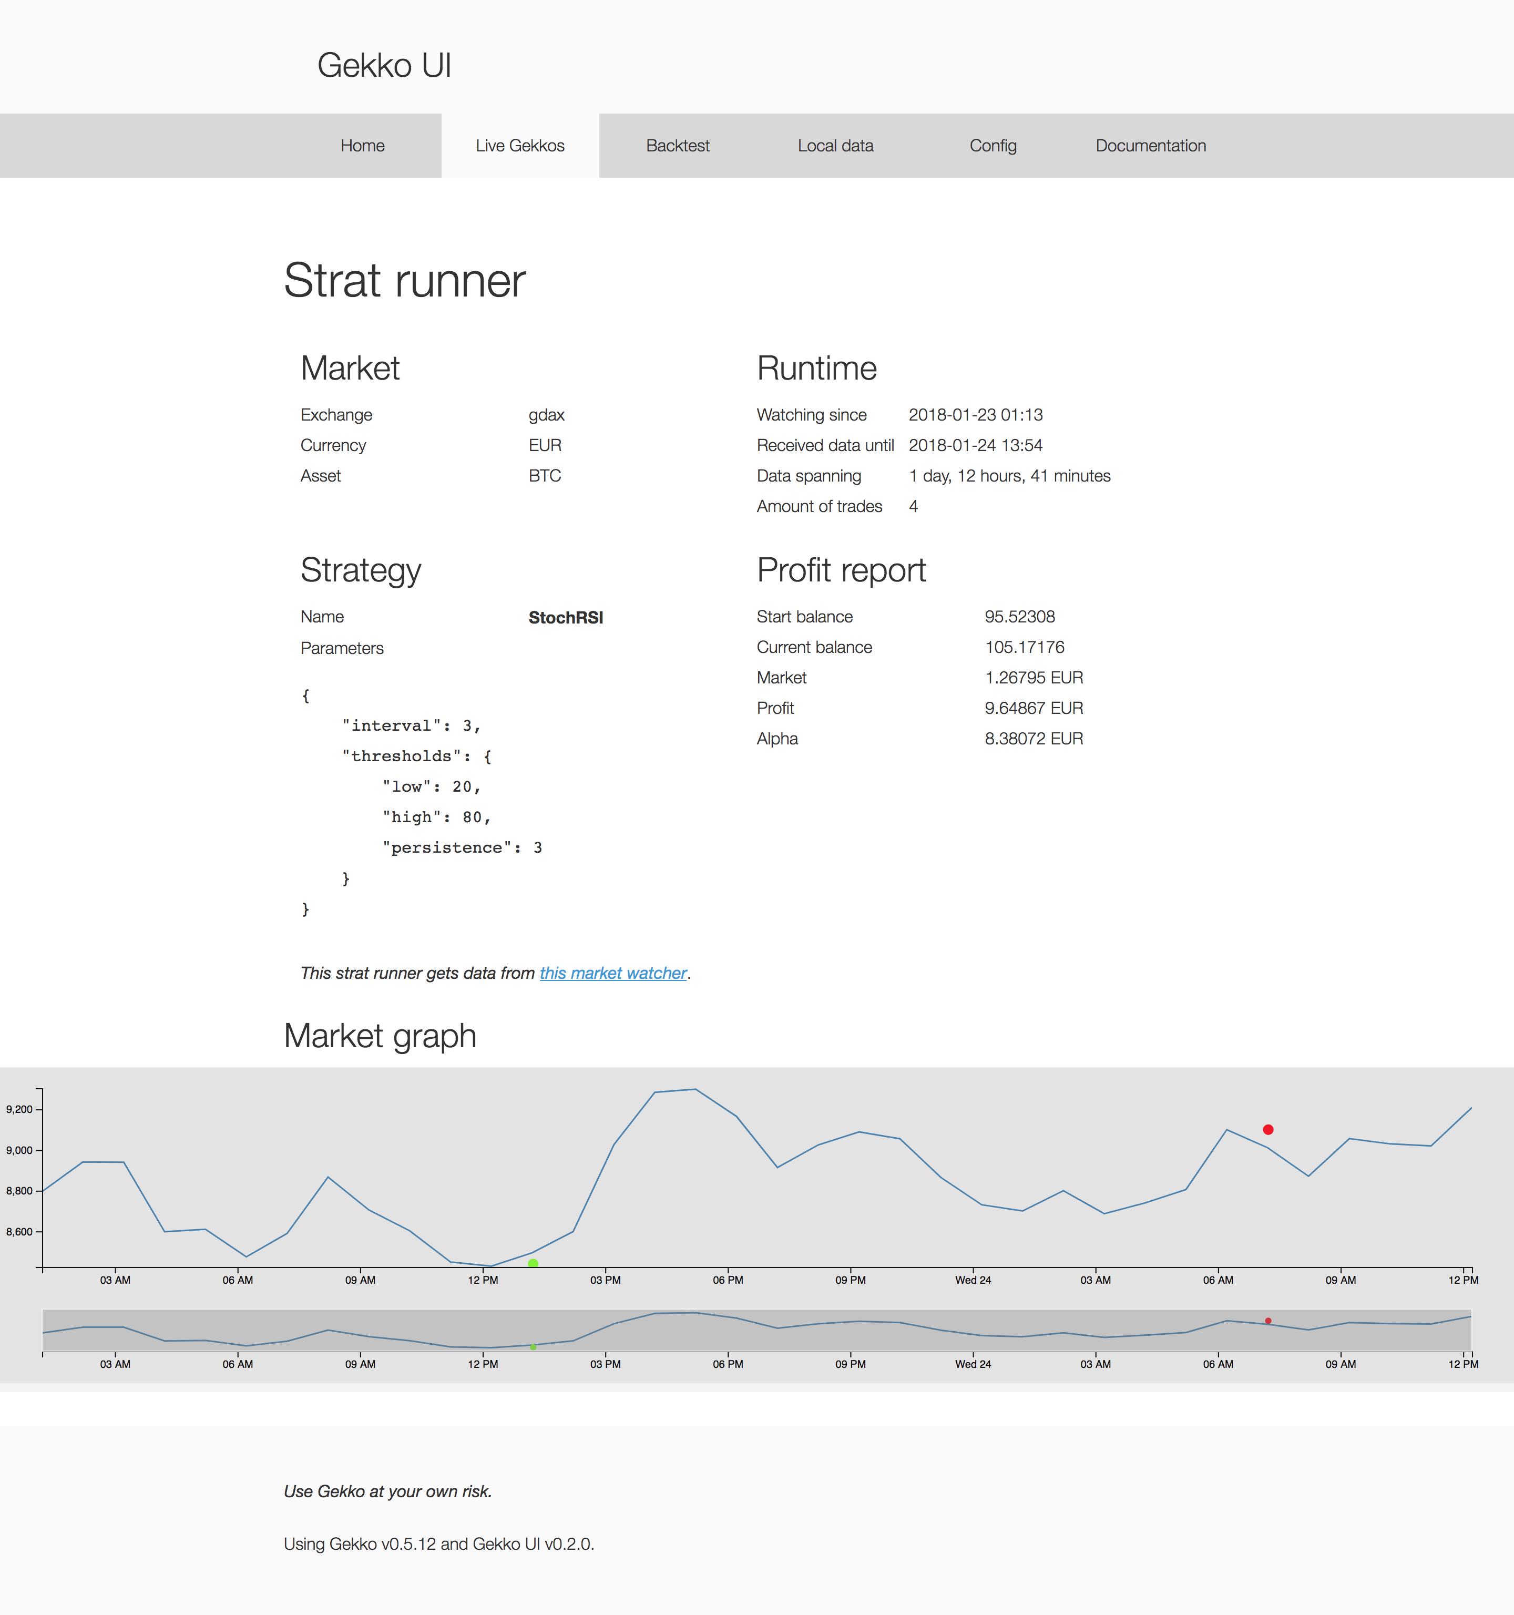Click '1 day, 12 hours, 41 minutes'
Screen dimensions: 1514x1615
click(x=1010, y=476)
